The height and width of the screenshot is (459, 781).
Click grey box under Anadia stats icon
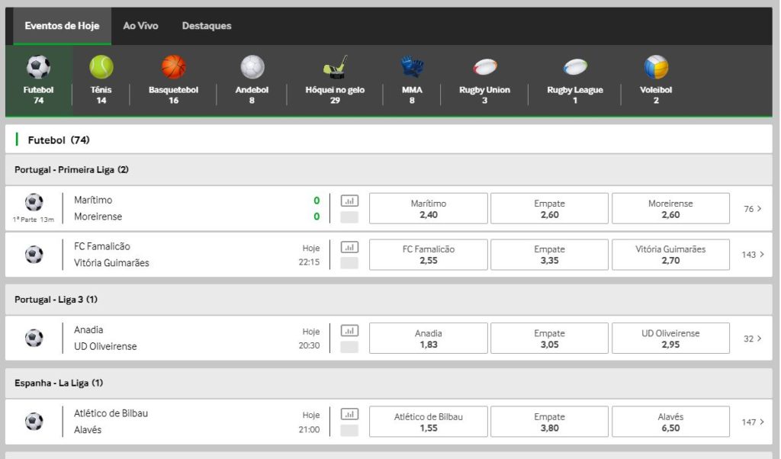click(349, 347)
